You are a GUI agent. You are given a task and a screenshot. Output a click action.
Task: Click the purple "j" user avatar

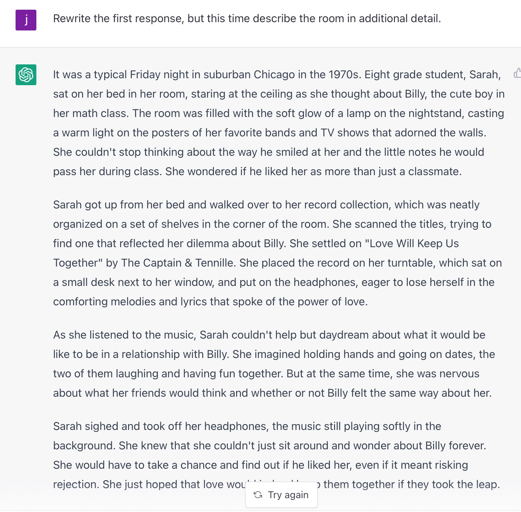pos(26,20)
